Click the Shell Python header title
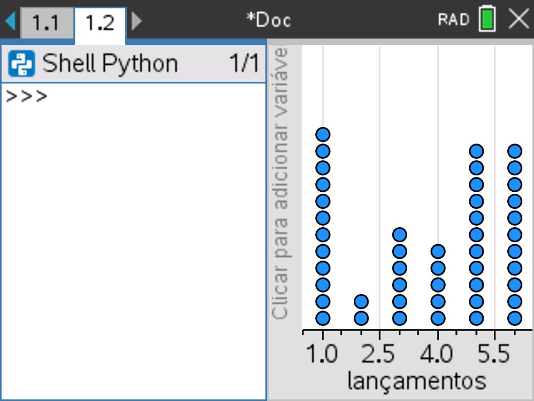The image size is (534, 401). click(x=110, y=63)
